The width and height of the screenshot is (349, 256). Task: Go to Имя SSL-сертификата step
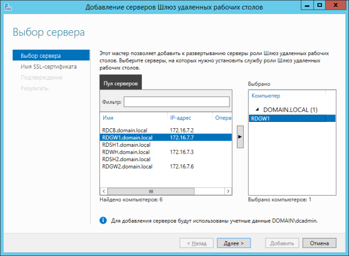pyautogui.click(x=49, y=67)
